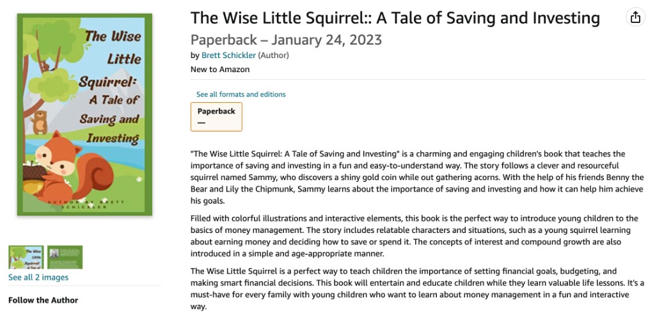Viewport: 655px width, 314px height.
Task: Click the "Paperback – January 24, 2023" subtitle
Action: [x=286, y=40]
